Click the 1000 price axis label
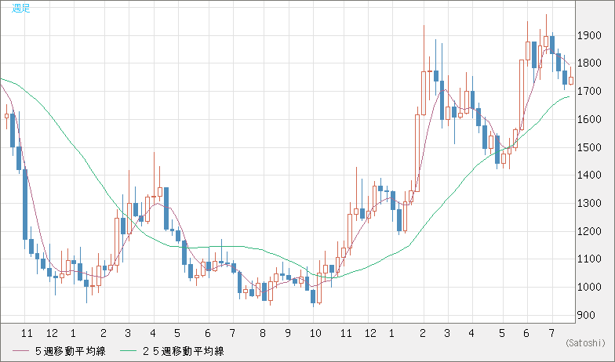 tap(590, 287)
